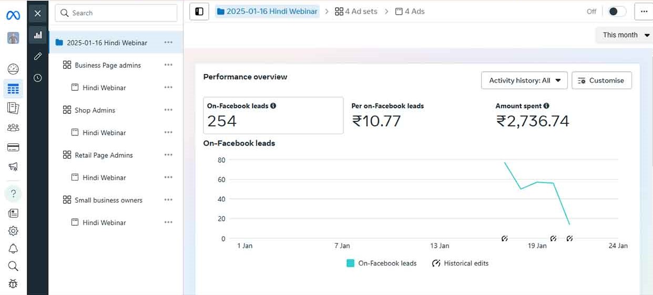This screenshot has width=653, height=295.
Task: Open Activity history: All dropdown
Action: point(524,80)
